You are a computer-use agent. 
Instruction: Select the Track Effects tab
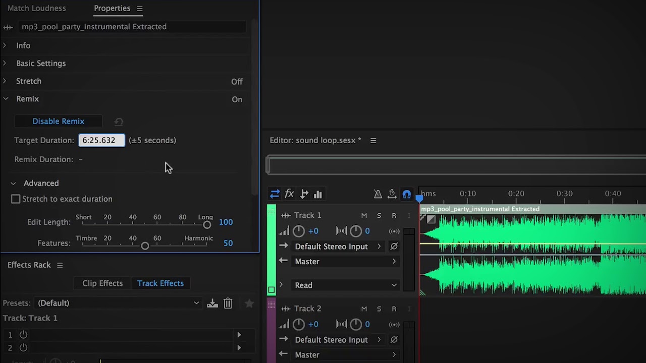(160, 283)
